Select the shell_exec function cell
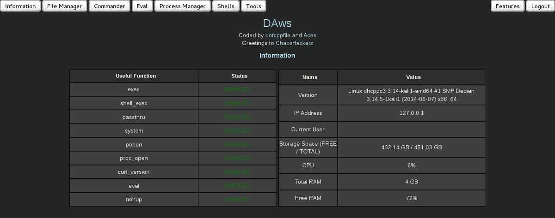Image resolution: width=555 pixels, height=218 pixels. coord(134,103)
